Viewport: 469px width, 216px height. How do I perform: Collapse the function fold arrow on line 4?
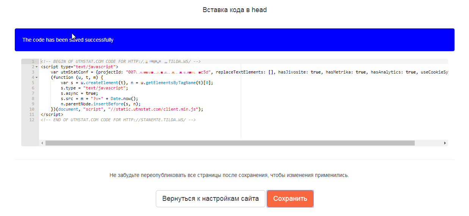[x=36, y=77]
